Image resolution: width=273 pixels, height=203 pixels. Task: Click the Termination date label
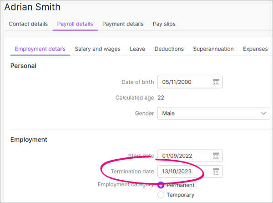[132, 172]
